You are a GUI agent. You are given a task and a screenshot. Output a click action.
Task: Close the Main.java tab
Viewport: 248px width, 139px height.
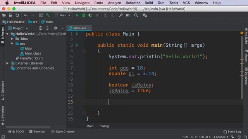pyautogui.click(x=89, y=28)
